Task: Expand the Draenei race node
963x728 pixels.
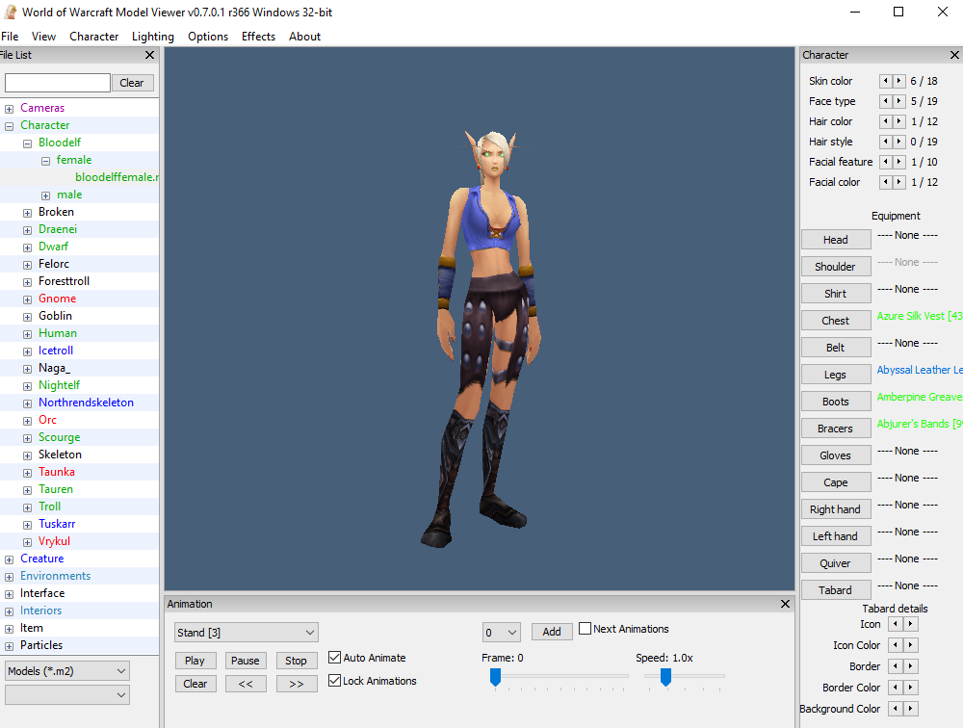Action: click(27, 230)
